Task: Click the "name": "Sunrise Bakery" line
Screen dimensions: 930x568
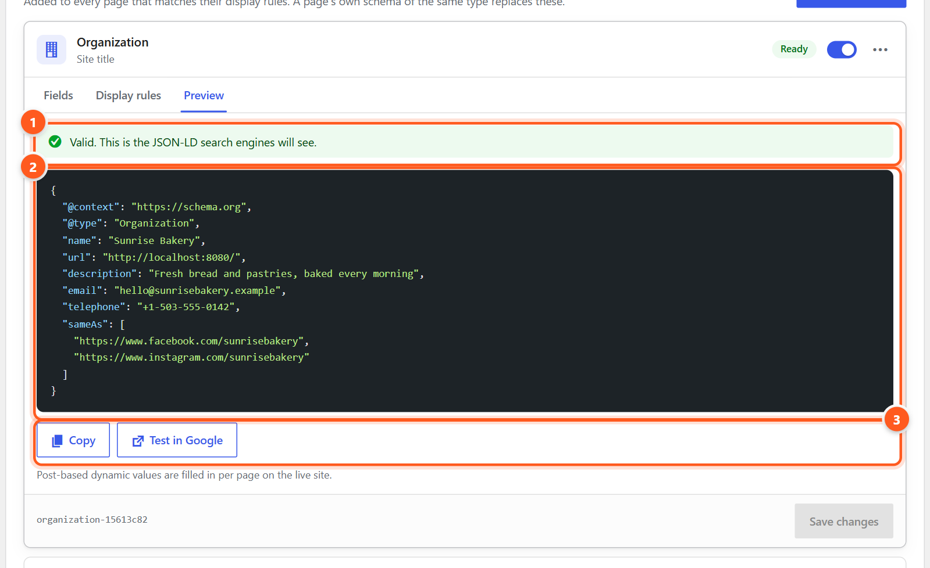Action: coord(134,240)
